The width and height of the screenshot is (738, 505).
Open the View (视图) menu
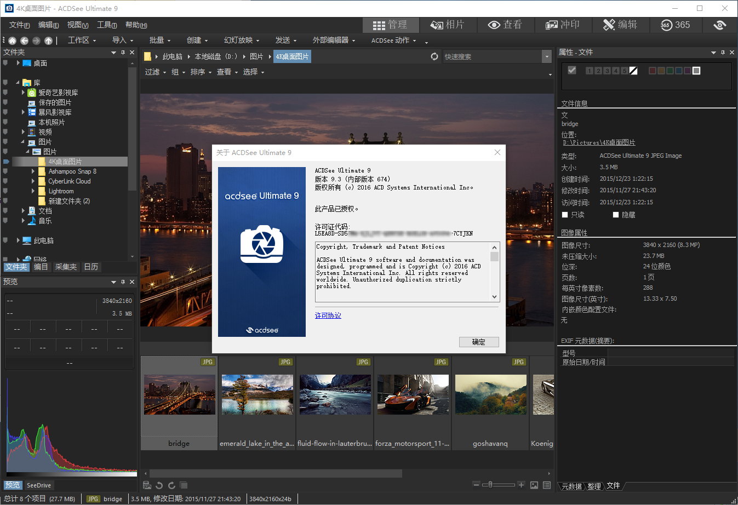point(77,25)
